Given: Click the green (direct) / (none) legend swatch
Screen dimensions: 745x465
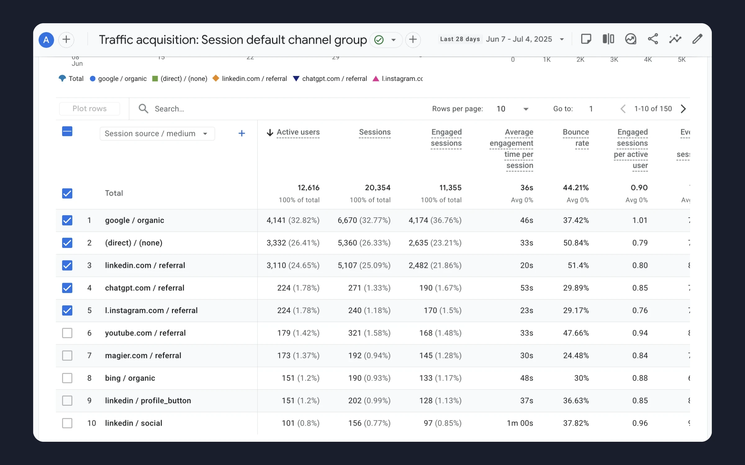Looking at the screenshot, I should click(x=155, y=78).
